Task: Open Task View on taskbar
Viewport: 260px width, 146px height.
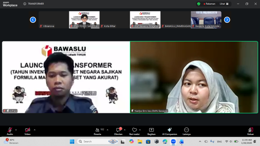Action: [123, 142]
